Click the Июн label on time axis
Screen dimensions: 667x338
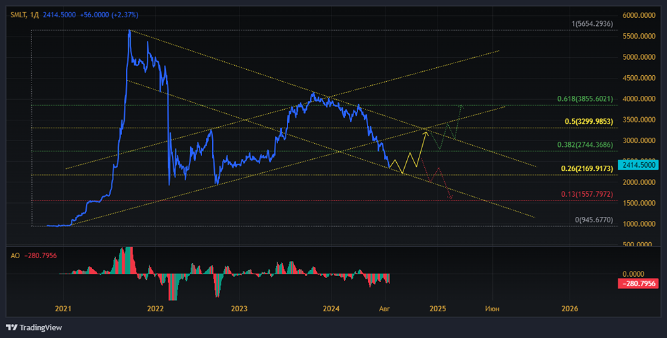492,309
